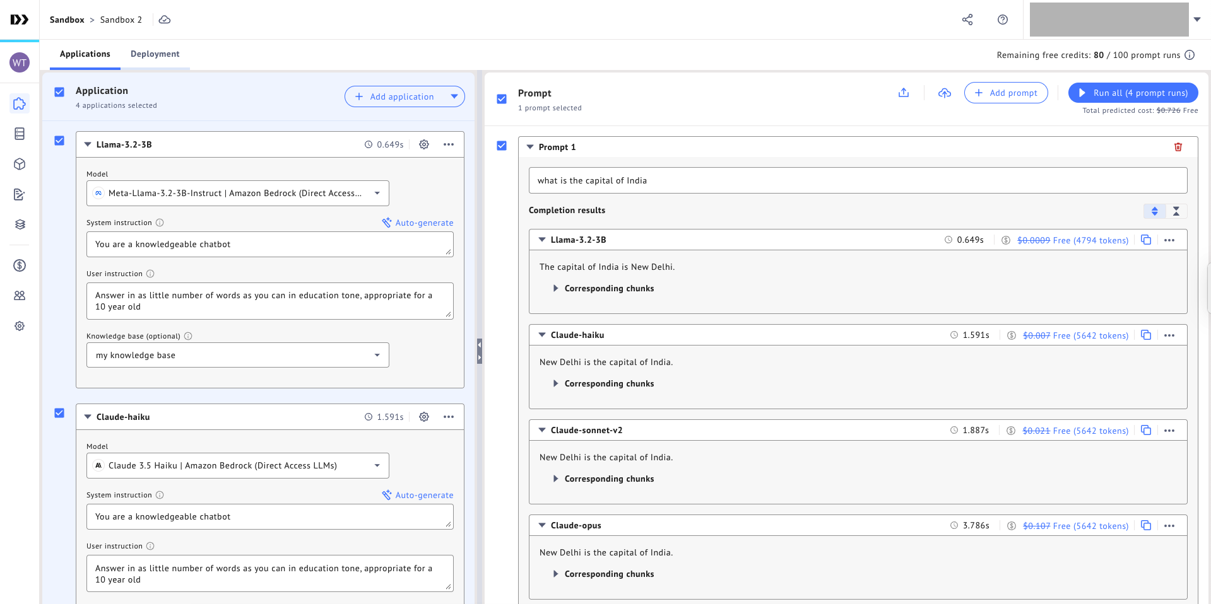Deselect the Claude-haiku application checkbox
The width and height of the screenshot is (1211, 604).
tap(59, 413)
